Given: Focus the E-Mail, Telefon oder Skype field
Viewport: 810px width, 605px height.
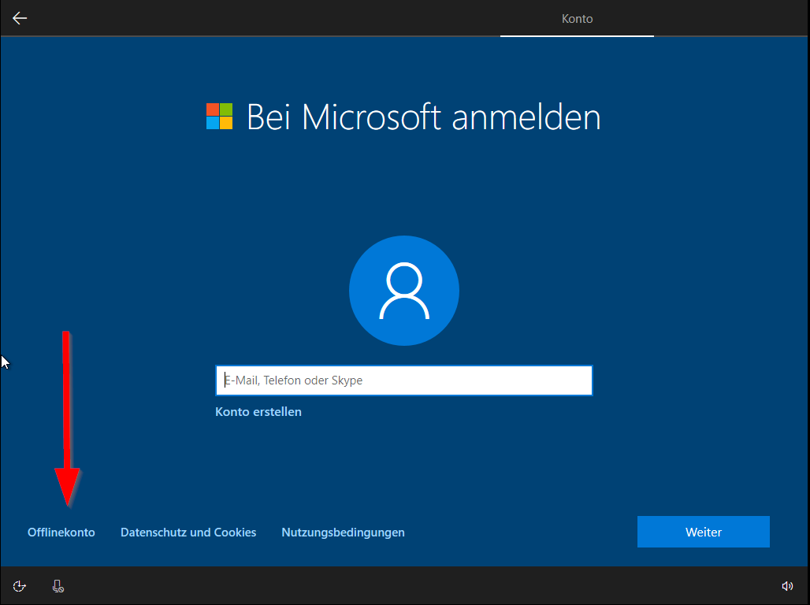Looking at the screenshot, I should point(404,380).
